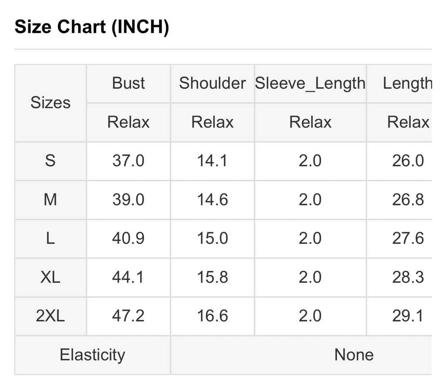Select the 37.0 bust value
This screenshot has height=376, width=446.
128,161
